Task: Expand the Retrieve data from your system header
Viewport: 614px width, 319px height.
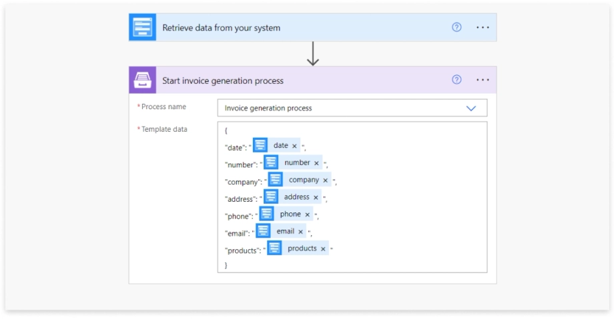Action: 312,27
